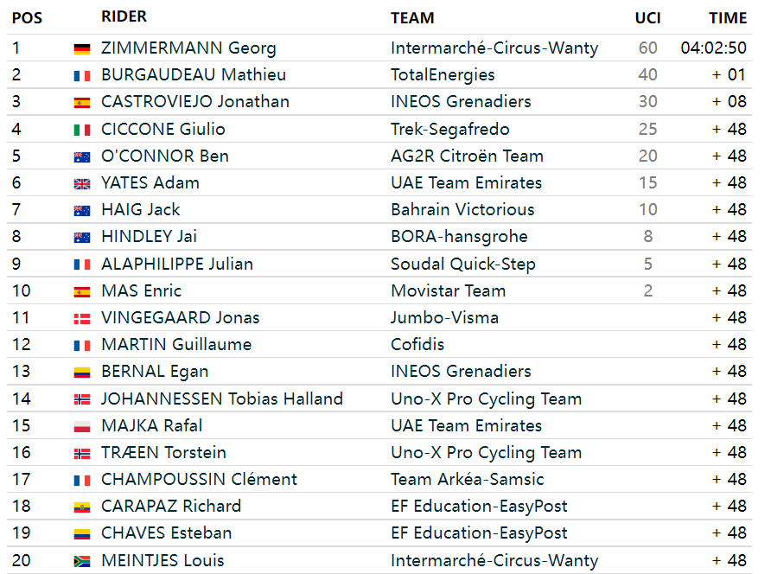
Task: Open the Team Arkéa-Samsic link
Action: (467, 480)
